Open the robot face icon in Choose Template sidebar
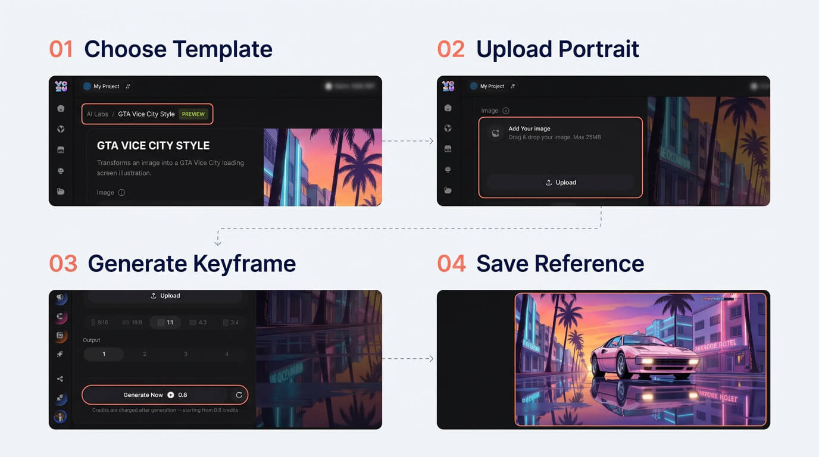The height and width of the screenshot is (457, 819). point(61,171)
